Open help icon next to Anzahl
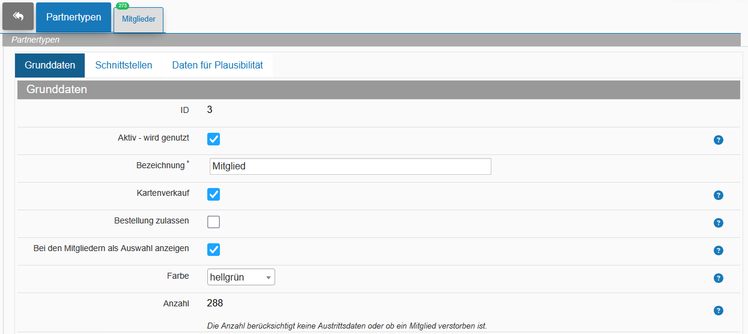 point(718,311)
